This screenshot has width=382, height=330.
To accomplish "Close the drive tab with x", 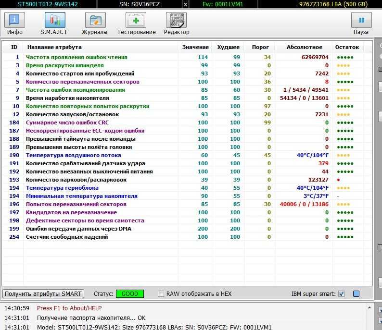I will pyautogui.click(x=185, y=4).
